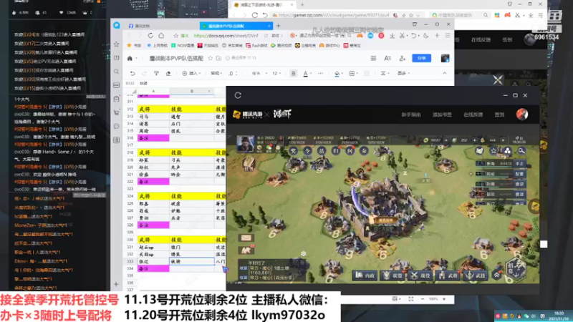Image resolution: width=573 pixels, height=322 pixels.
Task: Open the browser downloads arrow icon
Action: pyautogui.click(x=392, y=36)
